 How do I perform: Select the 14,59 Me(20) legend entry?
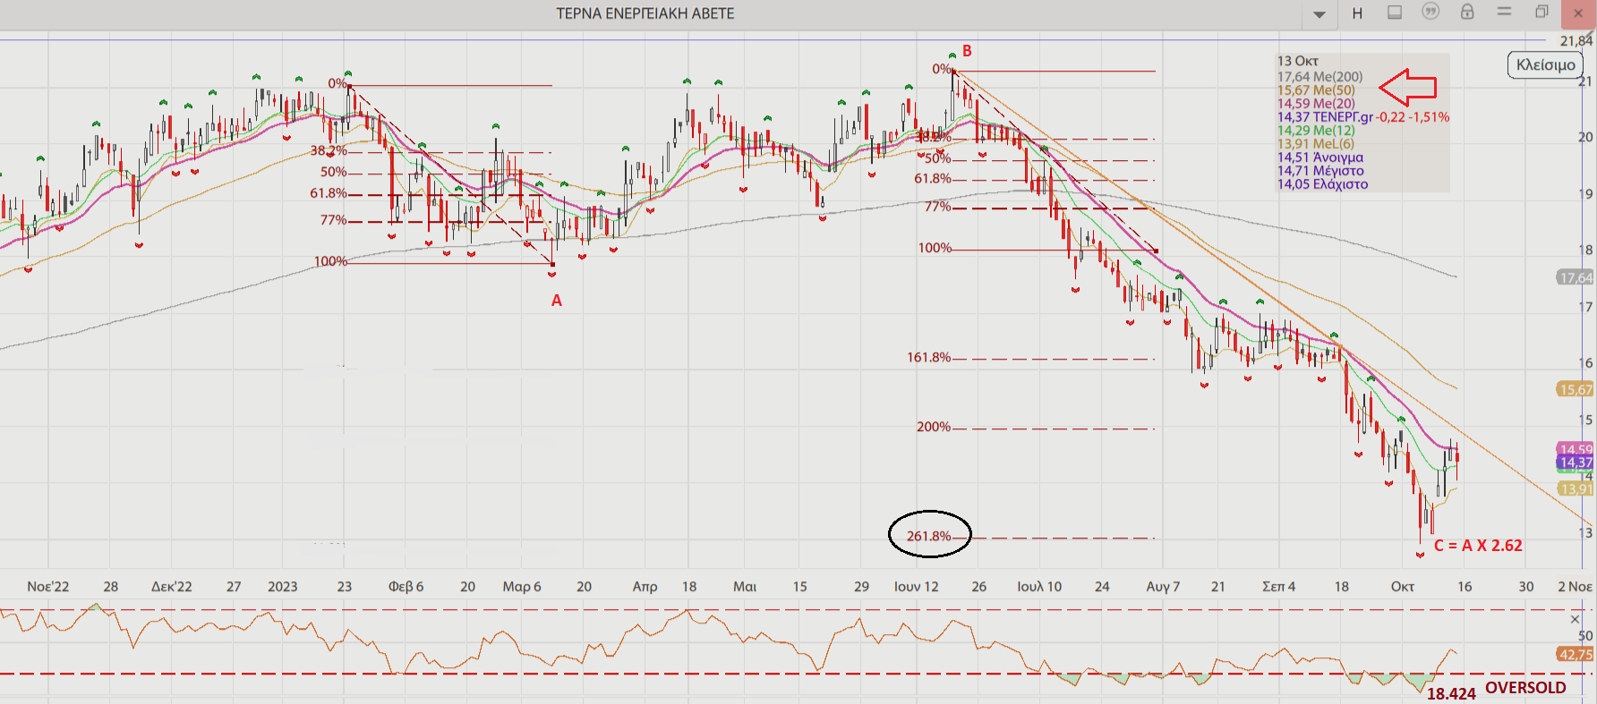tap(1316, 104)
